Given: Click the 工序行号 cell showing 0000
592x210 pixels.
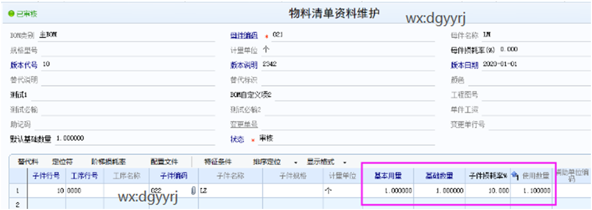Looking at the screenshot, I should [84, 191].
